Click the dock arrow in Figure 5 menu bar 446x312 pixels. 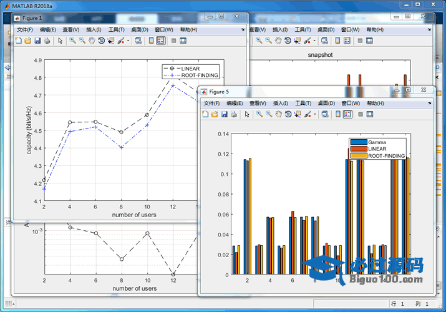click(429, 103)
